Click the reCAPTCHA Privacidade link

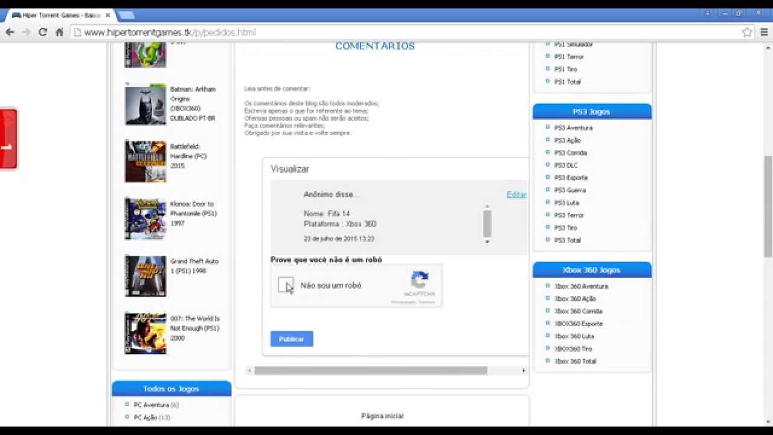[403, 302]
